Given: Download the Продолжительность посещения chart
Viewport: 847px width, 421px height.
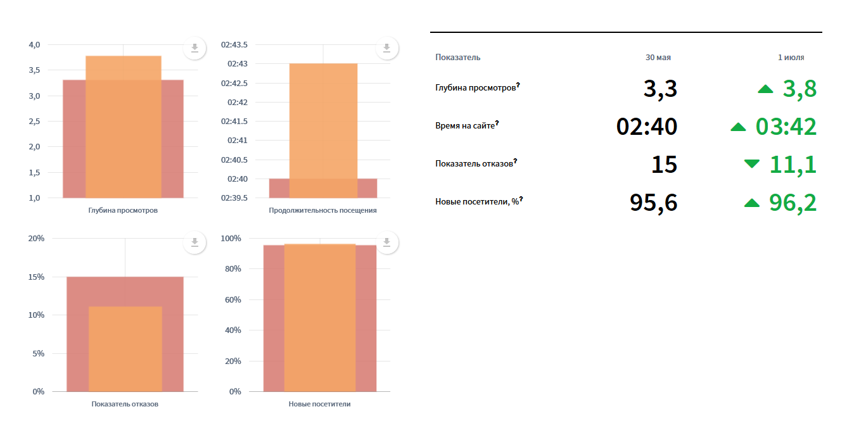Looking at the screenshot, I should click(386, 48).
